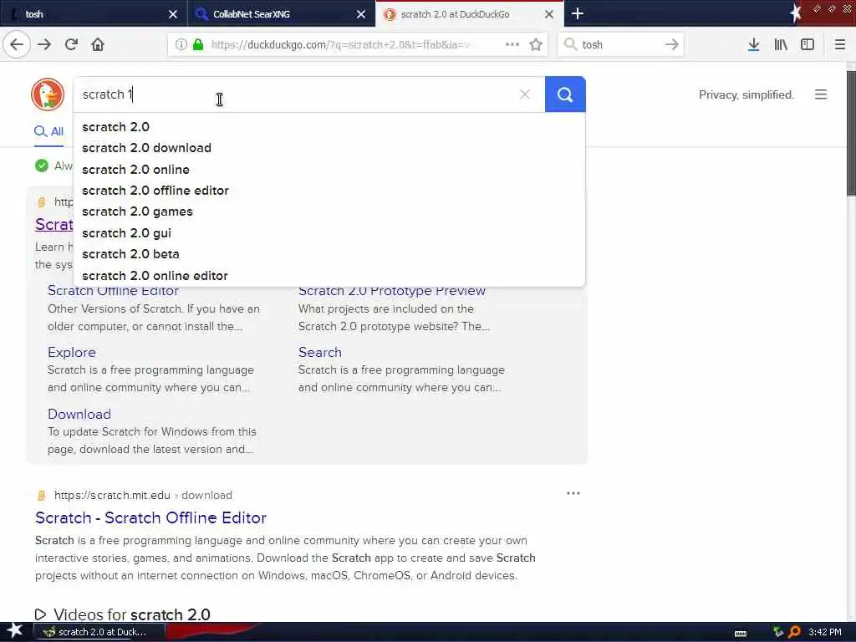Toggle the browser sidebar
856x642 pixels.
[808, 44]
